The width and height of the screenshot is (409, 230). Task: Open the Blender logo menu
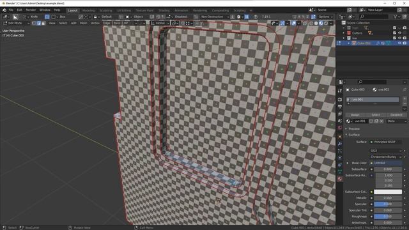point(4,10)
